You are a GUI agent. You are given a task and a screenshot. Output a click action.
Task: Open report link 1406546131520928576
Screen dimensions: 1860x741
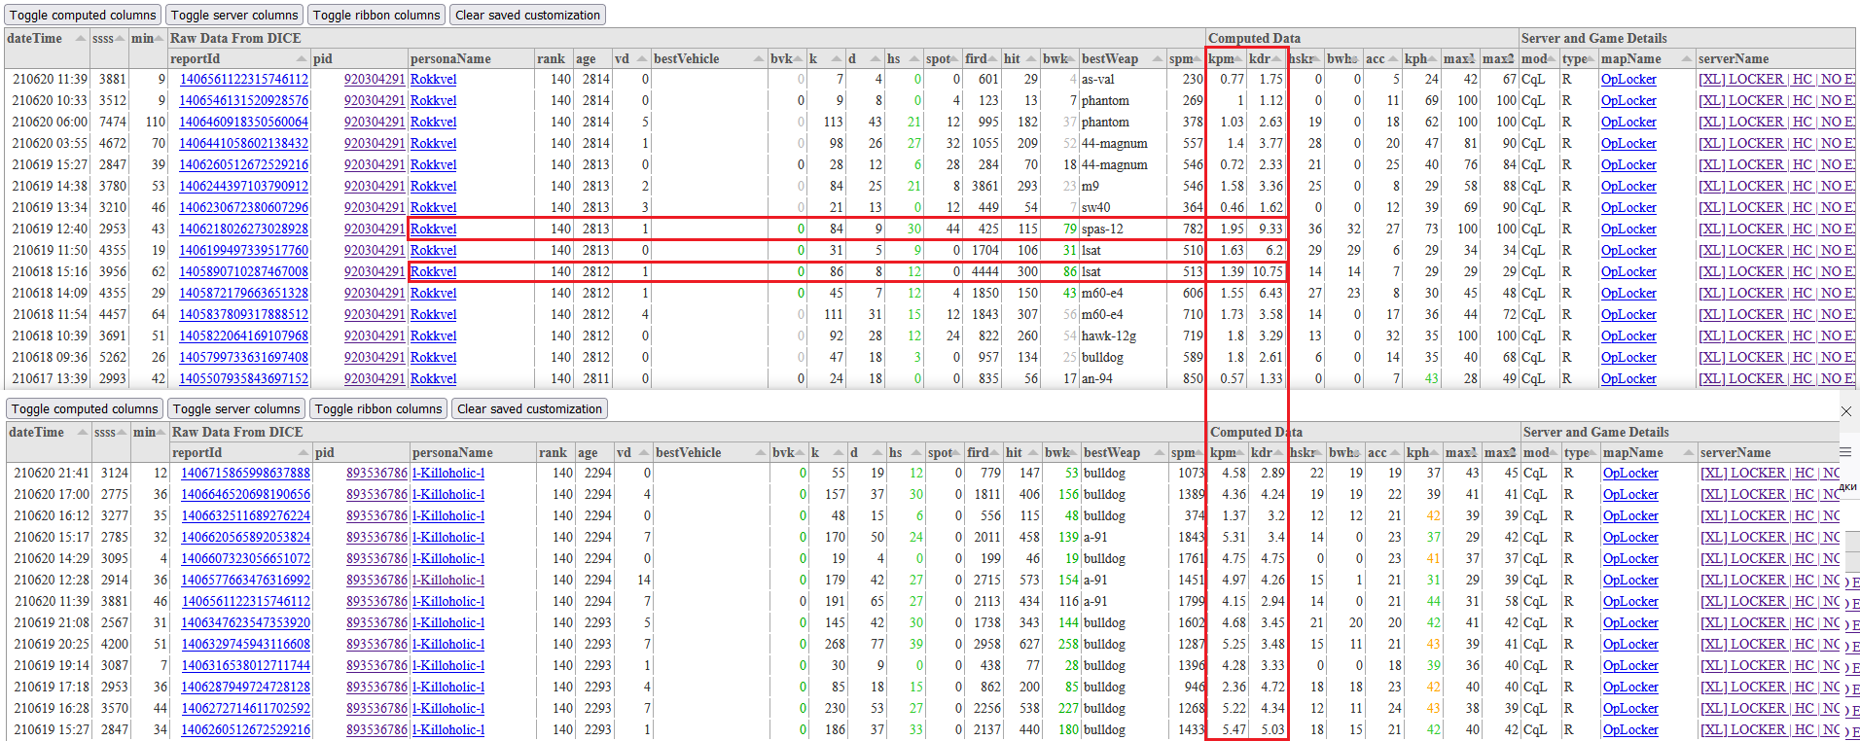[x=243, y=101]
